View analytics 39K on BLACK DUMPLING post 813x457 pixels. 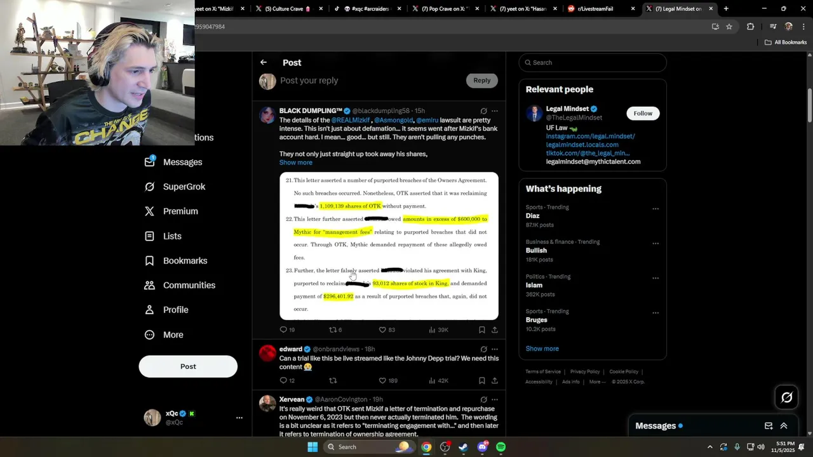click(x=438, y=330)
